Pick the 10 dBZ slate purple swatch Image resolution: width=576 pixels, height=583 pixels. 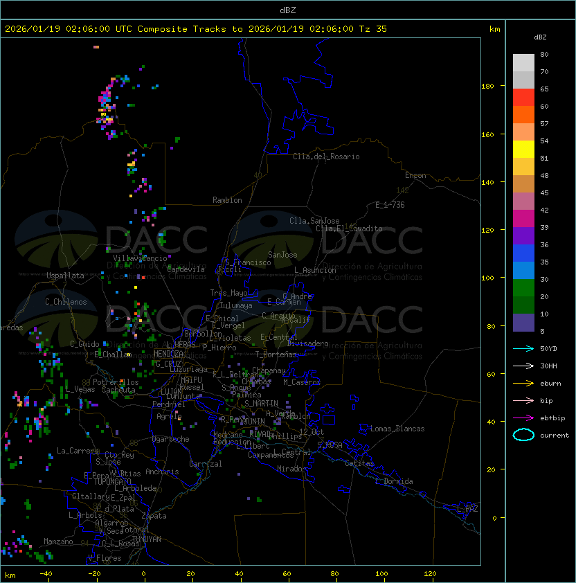coord(523,322)
